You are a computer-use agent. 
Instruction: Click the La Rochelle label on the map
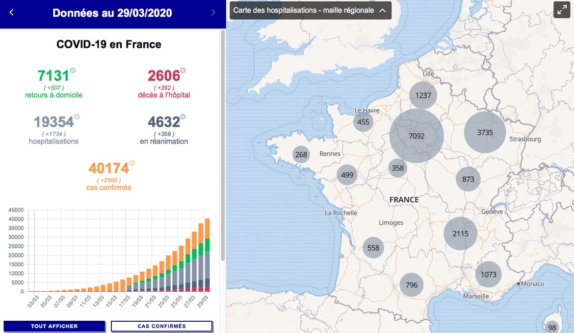[341, 213]
